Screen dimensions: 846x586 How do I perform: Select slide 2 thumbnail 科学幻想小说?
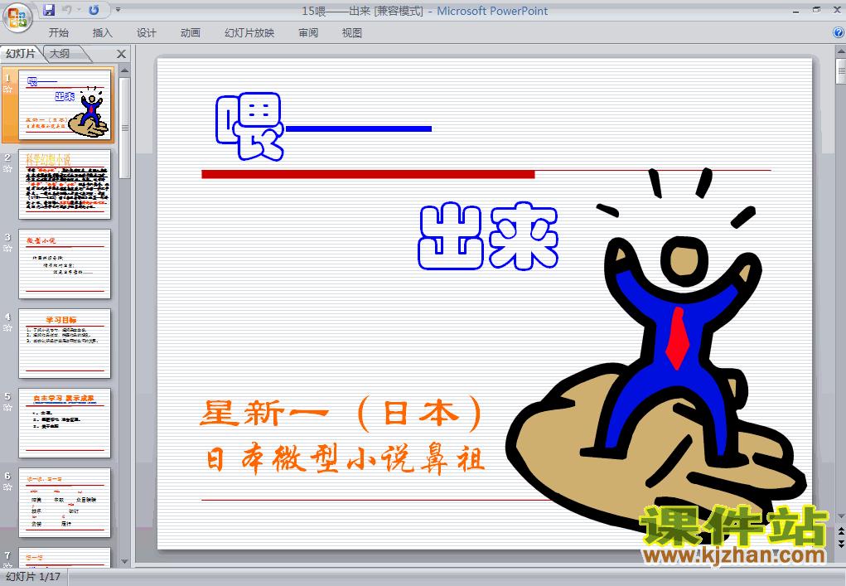coord(65,184)
